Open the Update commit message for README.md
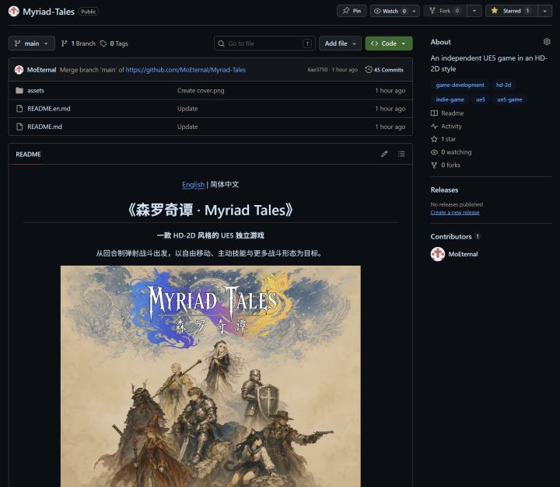The height and width of the screenshot is (487, 560). point(187,127)
